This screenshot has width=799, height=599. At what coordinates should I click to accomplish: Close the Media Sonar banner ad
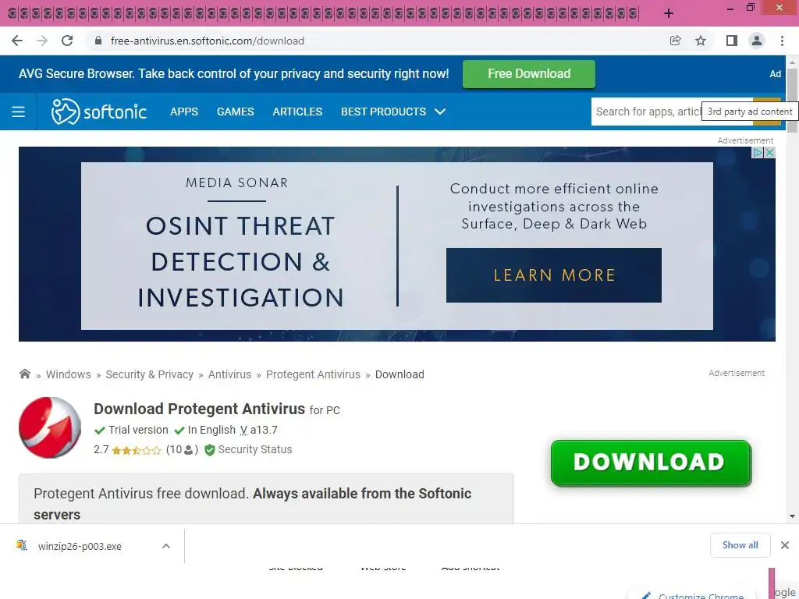coord(770,152)
